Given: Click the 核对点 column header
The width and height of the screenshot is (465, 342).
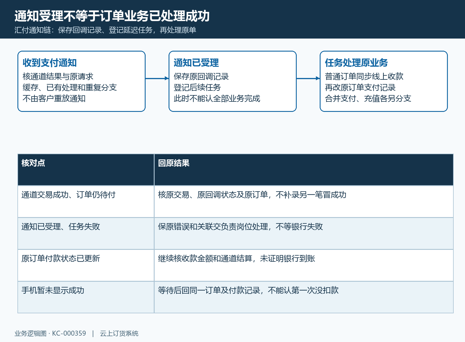Looking at the screenshot, I should pyautogui.click(x=86, y=170).
